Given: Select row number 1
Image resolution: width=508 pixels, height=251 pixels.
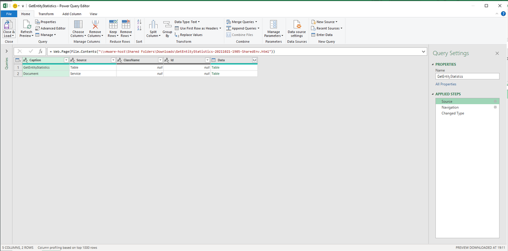Looking at the screenshot, I should click(x=18, y=68).
